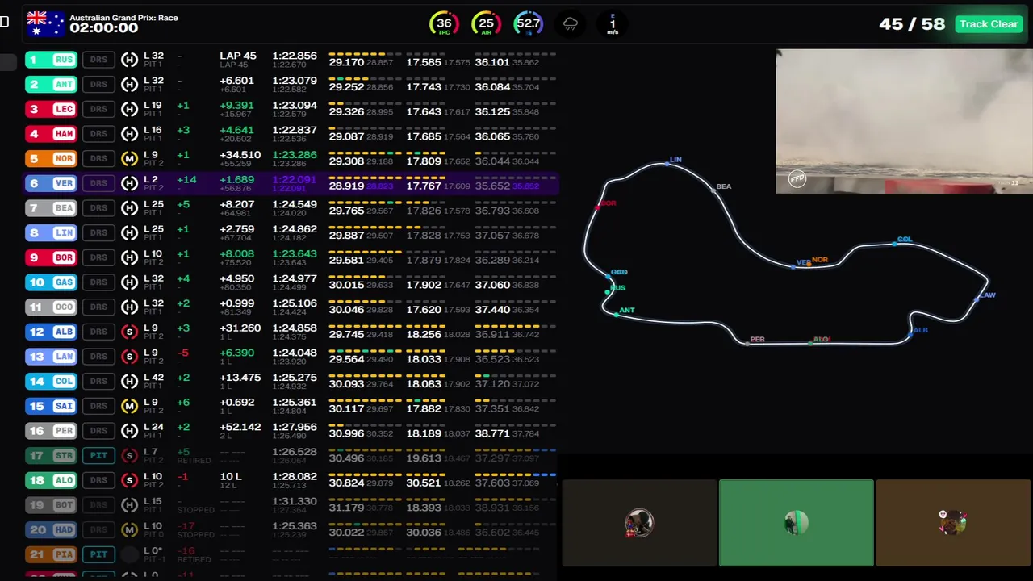Click the hard tyre icon in PER row
Screen dimensions: 1033x581
point(129,431)
